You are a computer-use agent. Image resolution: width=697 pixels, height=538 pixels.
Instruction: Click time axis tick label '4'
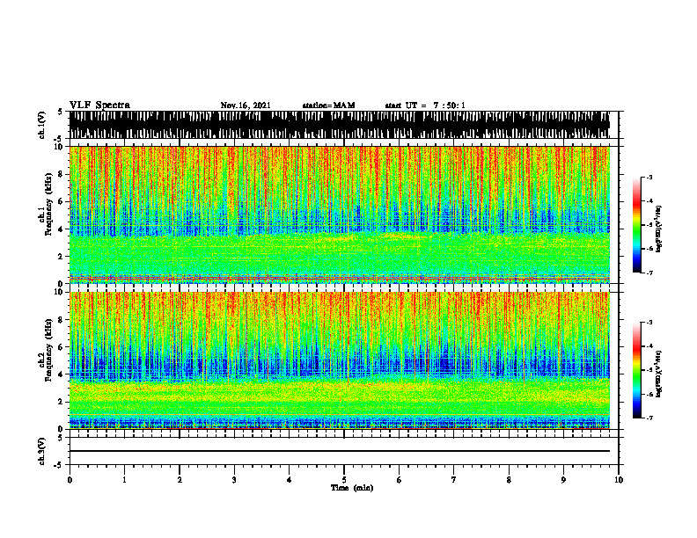click(290, 480)
